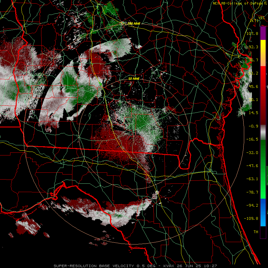Click the 92.3 velocity scale value

coord(253,47)
